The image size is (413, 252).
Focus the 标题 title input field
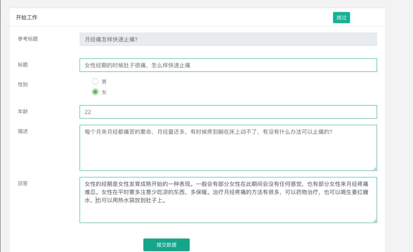tap(228, 65)
